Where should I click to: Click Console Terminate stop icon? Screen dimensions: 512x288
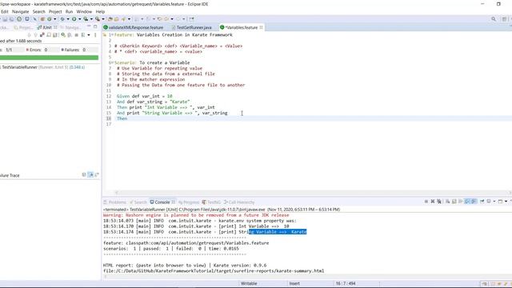426,202
